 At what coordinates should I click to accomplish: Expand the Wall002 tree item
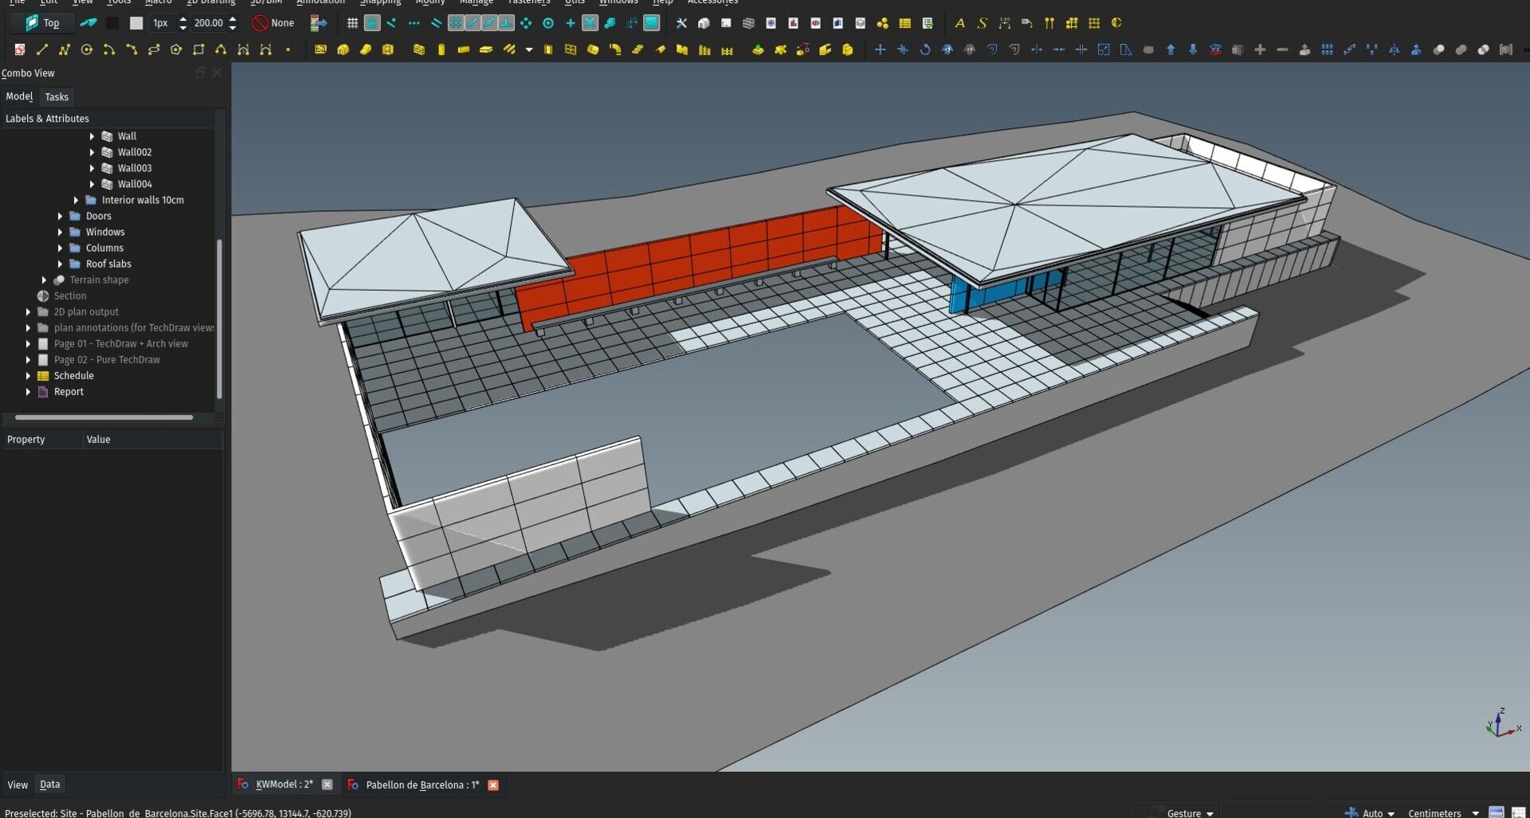(x=92, y=152)
